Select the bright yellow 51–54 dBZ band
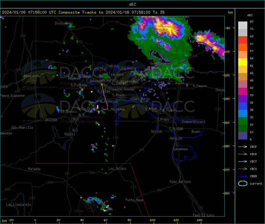The image size is (265, 224). click(243, 62)
